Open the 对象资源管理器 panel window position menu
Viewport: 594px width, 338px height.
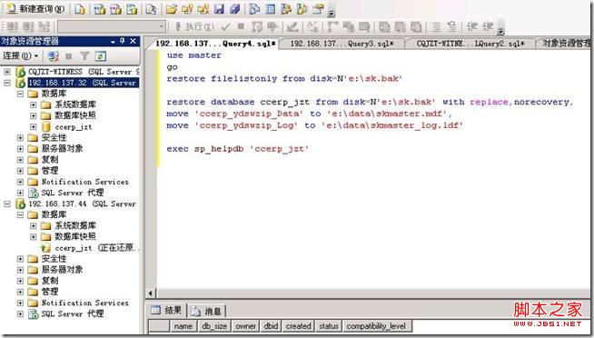coord(113,41)
